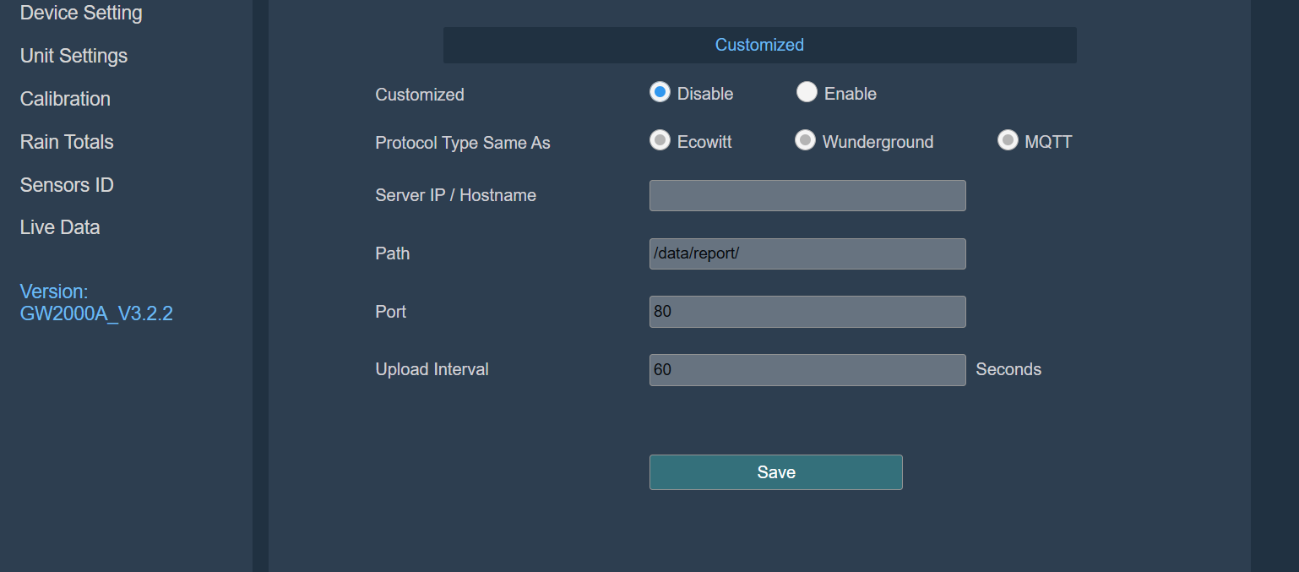Open Rain Totals page
This screenshot has width=1299, height=572.
[67, 142]
